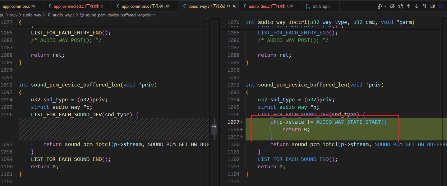Screen dimensions: 447x186
Task: Click 'return 0;' on added line 1098
Action: click(296, 129)
